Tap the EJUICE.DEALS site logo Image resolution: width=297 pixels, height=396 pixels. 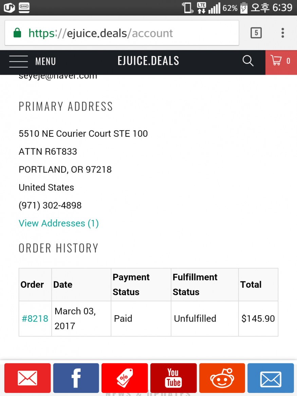[x=148, y=61]
